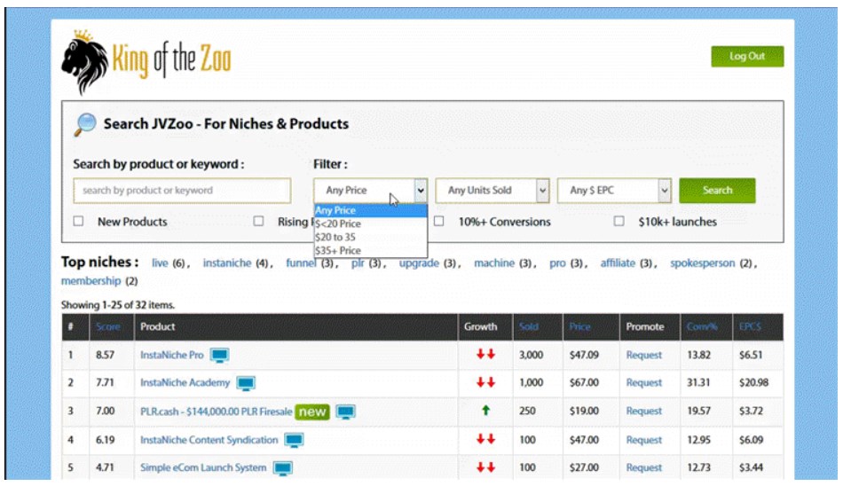Image resolution: width=843 pixels, height=486 pixels.
Task: Click the Showing 1-25 of 32 items text
Action: click(x=118, y=305)
